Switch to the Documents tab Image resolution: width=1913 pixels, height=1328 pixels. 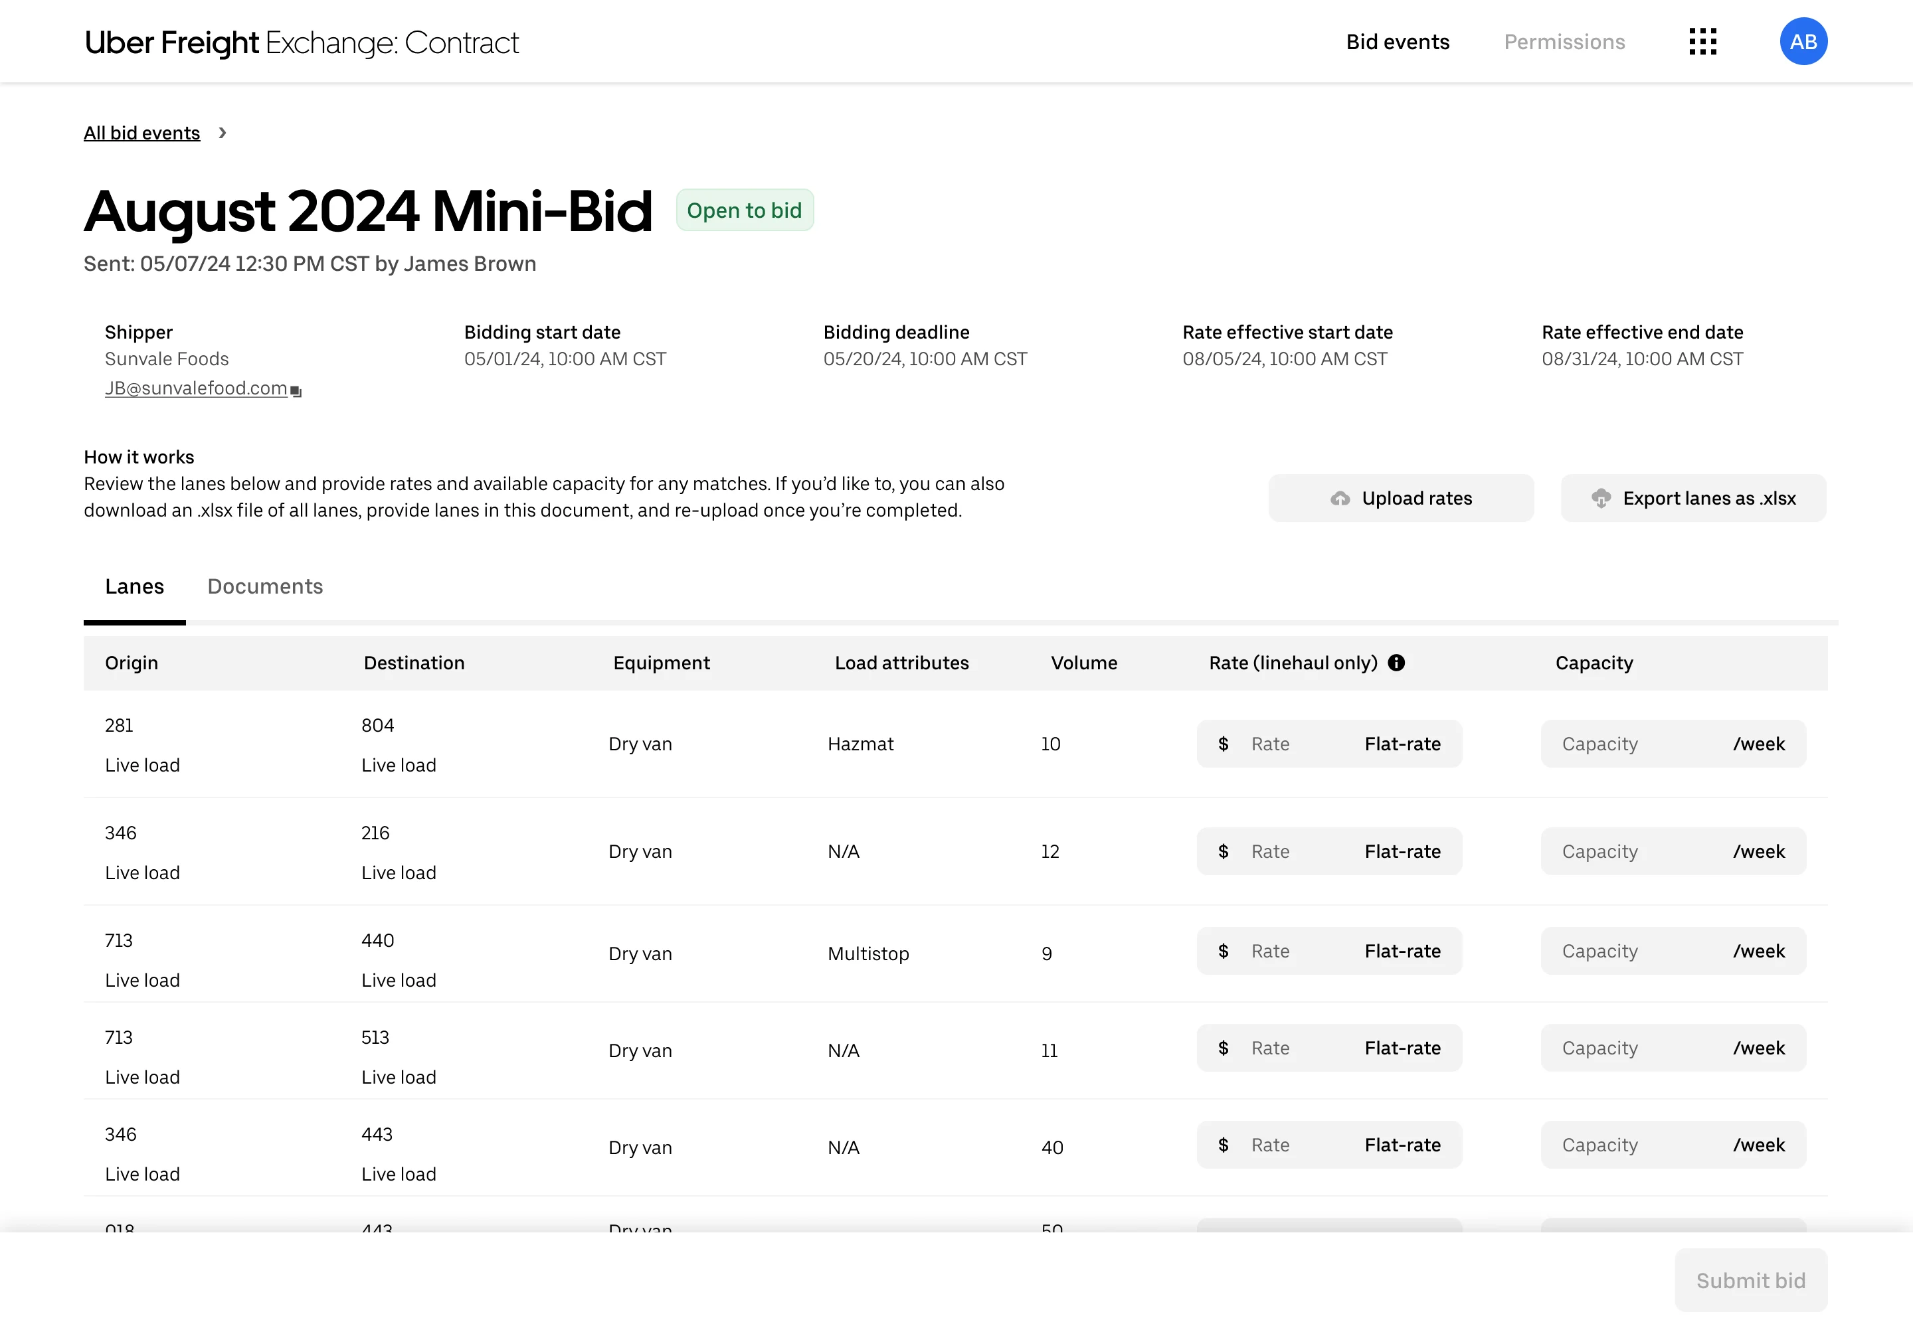265,586
